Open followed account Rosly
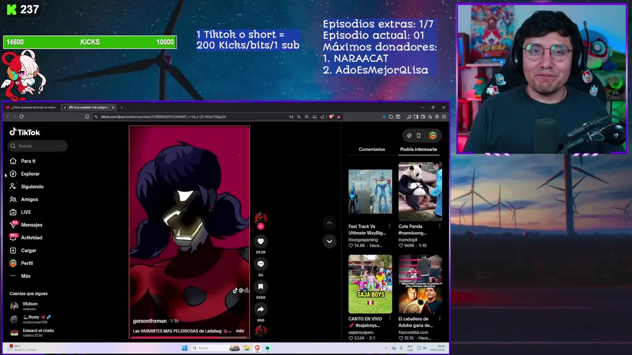The width and height of the screenshot is (632, 355). [x=31, y=319]
